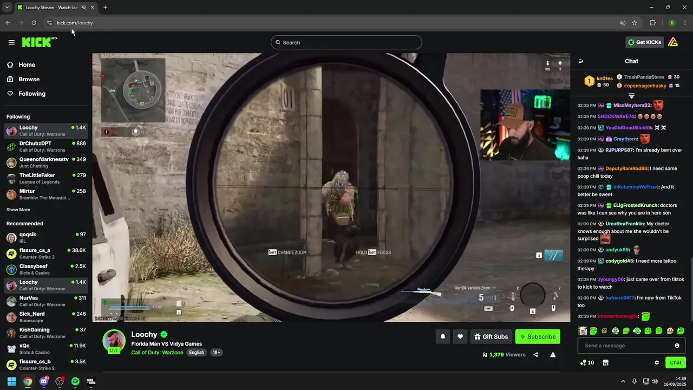The height and width of the screenshot is (390, 693).
Task: Open Windows Start menu
Action: click(11, 381)
